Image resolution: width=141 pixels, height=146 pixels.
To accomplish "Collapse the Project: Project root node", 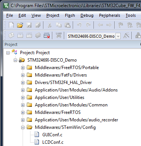I will tap(8, 53).
